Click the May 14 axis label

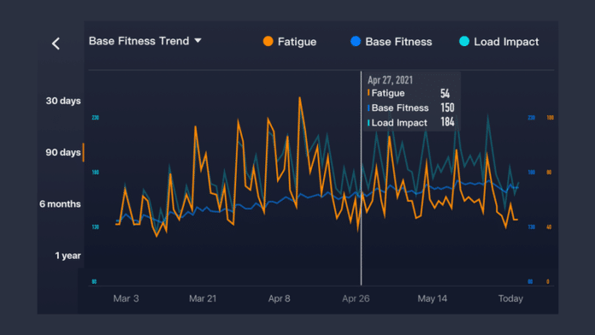click(433, 298)
